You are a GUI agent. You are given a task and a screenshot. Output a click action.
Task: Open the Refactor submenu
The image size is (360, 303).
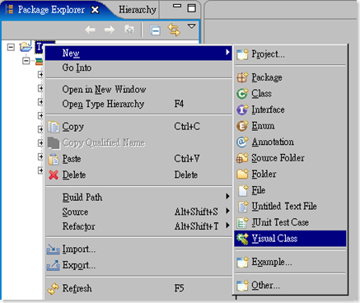pyautogui.click(x=138, y=226)
